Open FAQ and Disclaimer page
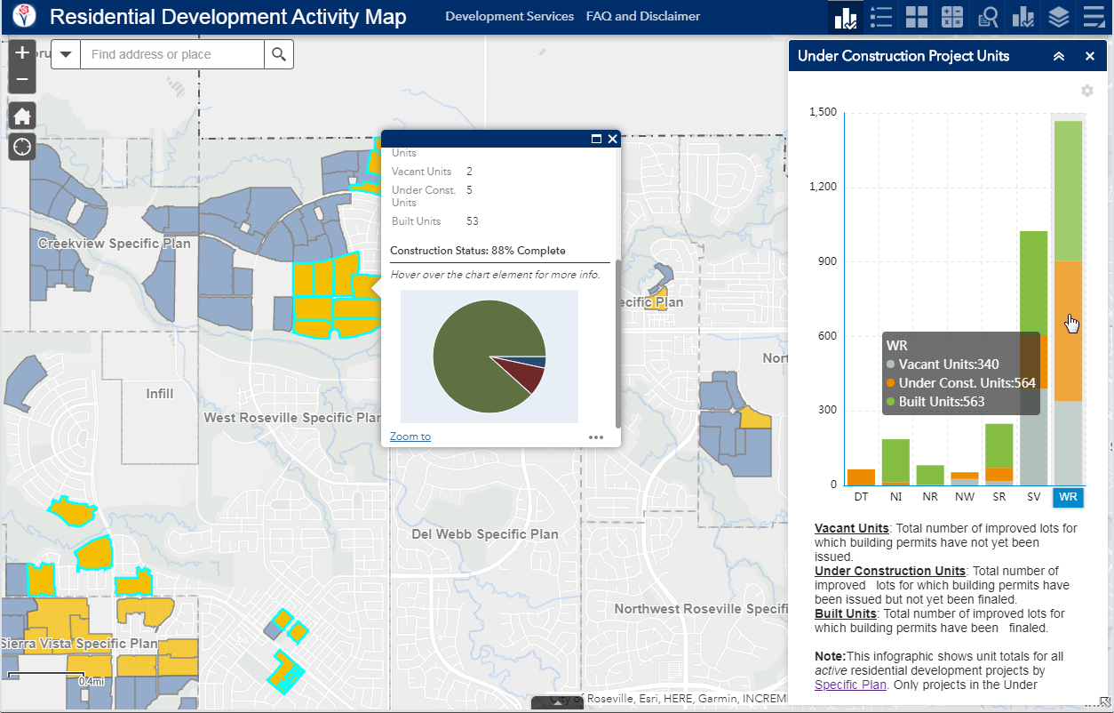The width and height of the screenshot is (1114, 713). 643,16
